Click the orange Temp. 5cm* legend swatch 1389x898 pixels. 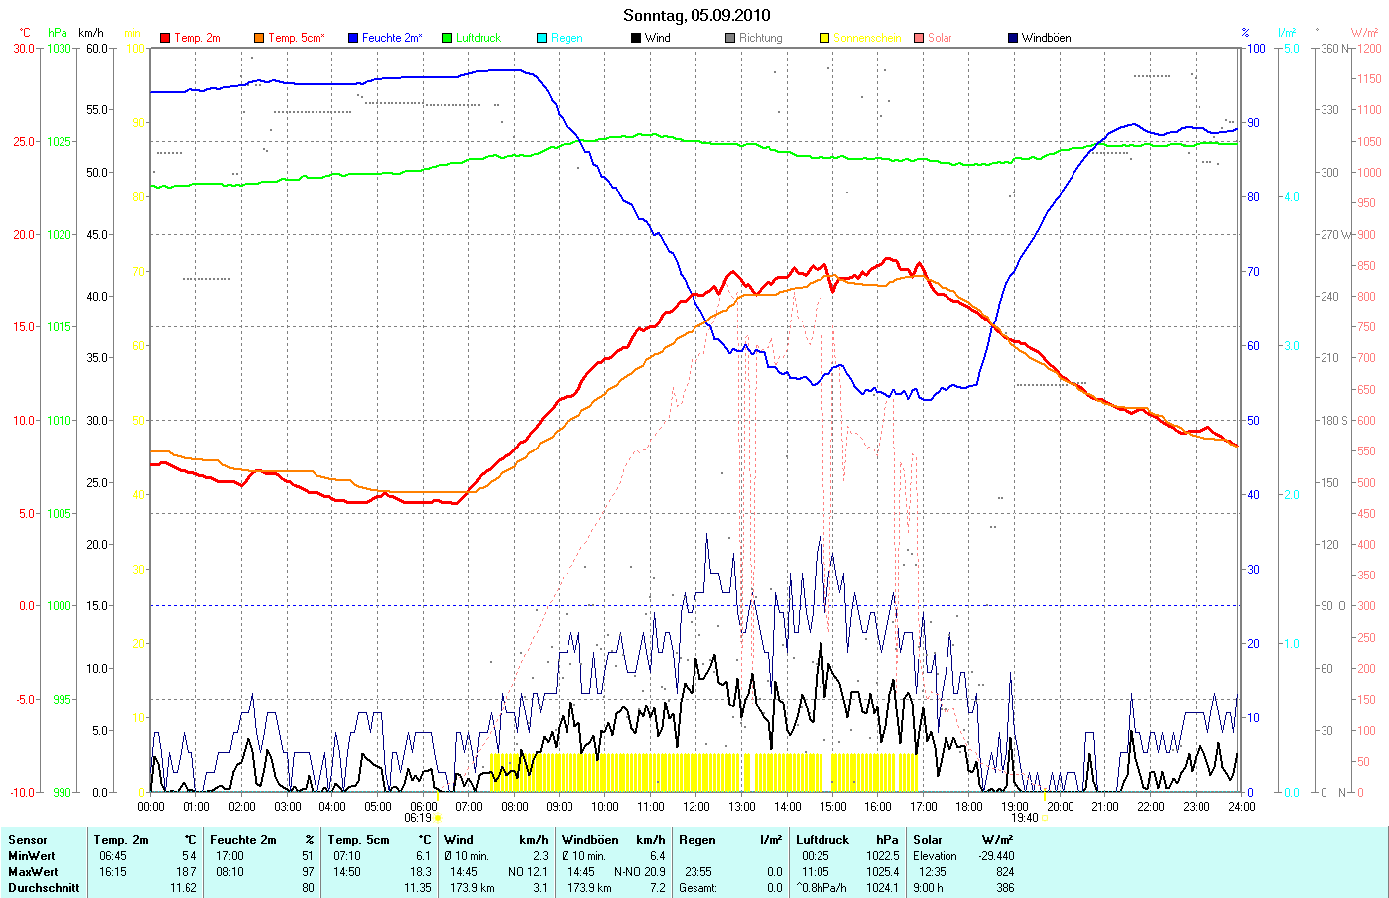(259, 38)
